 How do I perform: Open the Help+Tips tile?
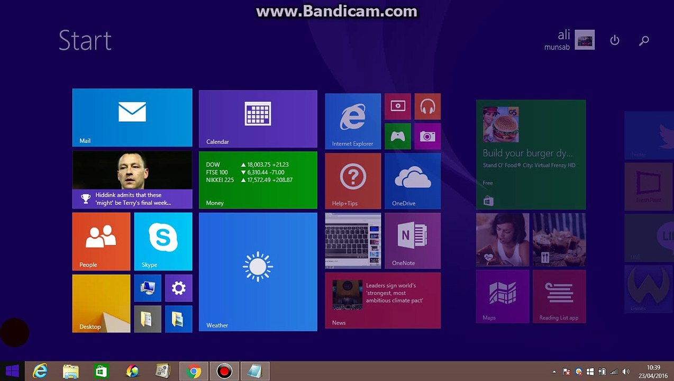click(353, 181)
